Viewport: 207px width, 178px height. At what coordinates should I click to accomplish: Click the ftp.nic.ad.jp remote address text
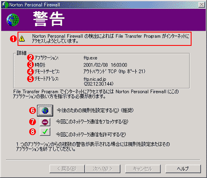pos(95,79)
